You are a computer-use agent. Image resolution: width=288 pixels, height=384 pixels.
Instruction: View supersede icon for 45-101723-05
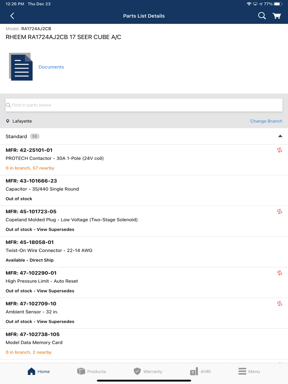(x=279, y=212)
